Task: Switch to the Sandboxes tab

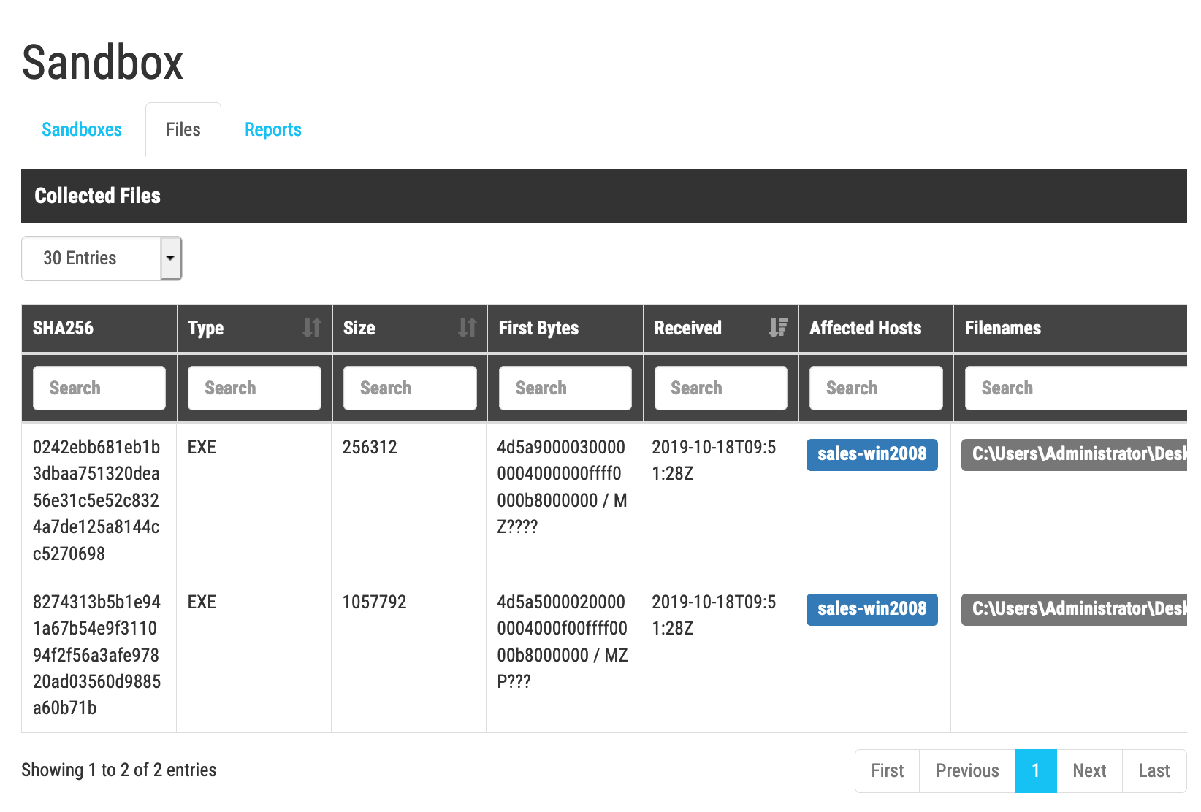Action: coord(82,130)
